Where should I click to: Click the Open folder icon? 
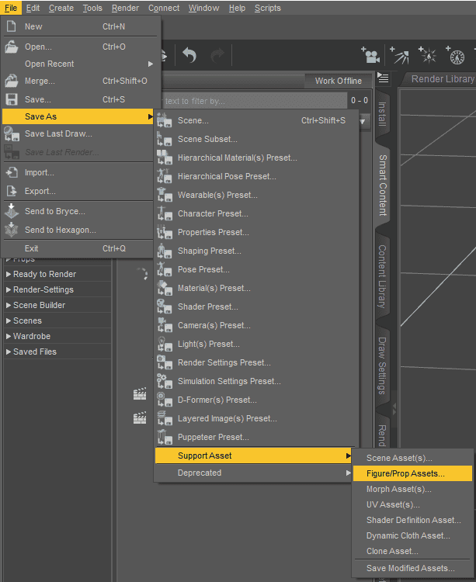coord(11,47)
